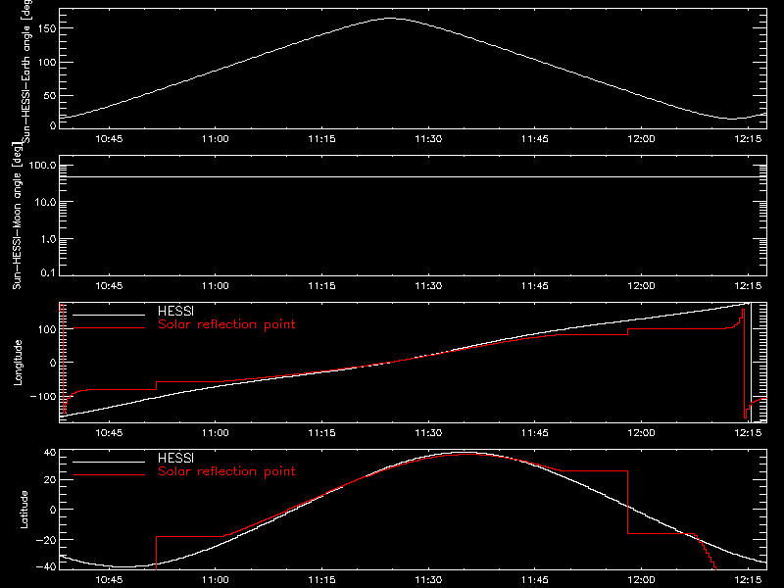This screenshot has height=588, width=784.
Task: Click 10:45 label under Longitude plot
Action: [109, 433]
